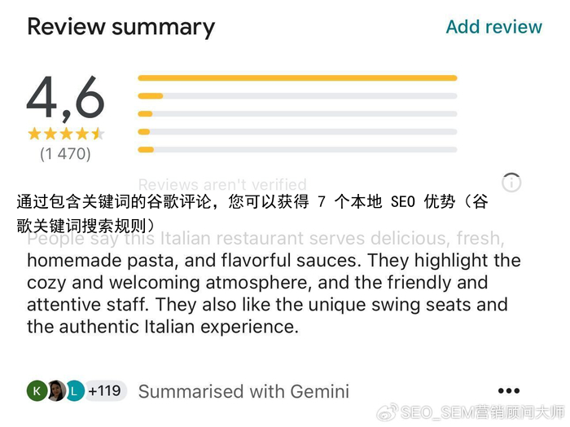
Task: Choose the two-star rating bar
Action: (x=297, y=132)
